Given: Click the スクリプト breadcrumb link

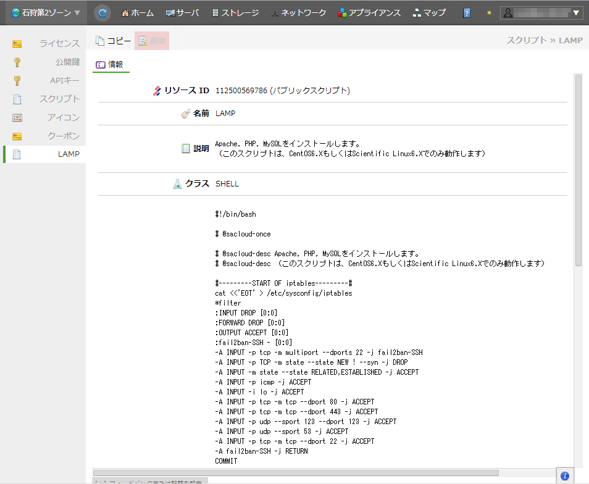Looking at the screenshot, I should pos(527,40).
